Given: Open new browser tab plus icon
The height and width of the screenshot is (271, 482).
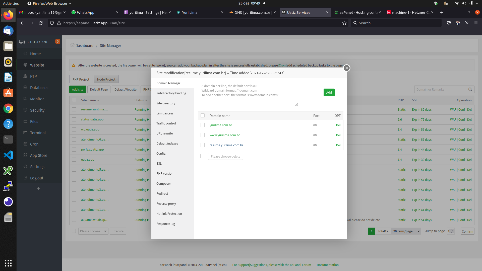Looking at the screenshot, I should (x=442, y=12).
